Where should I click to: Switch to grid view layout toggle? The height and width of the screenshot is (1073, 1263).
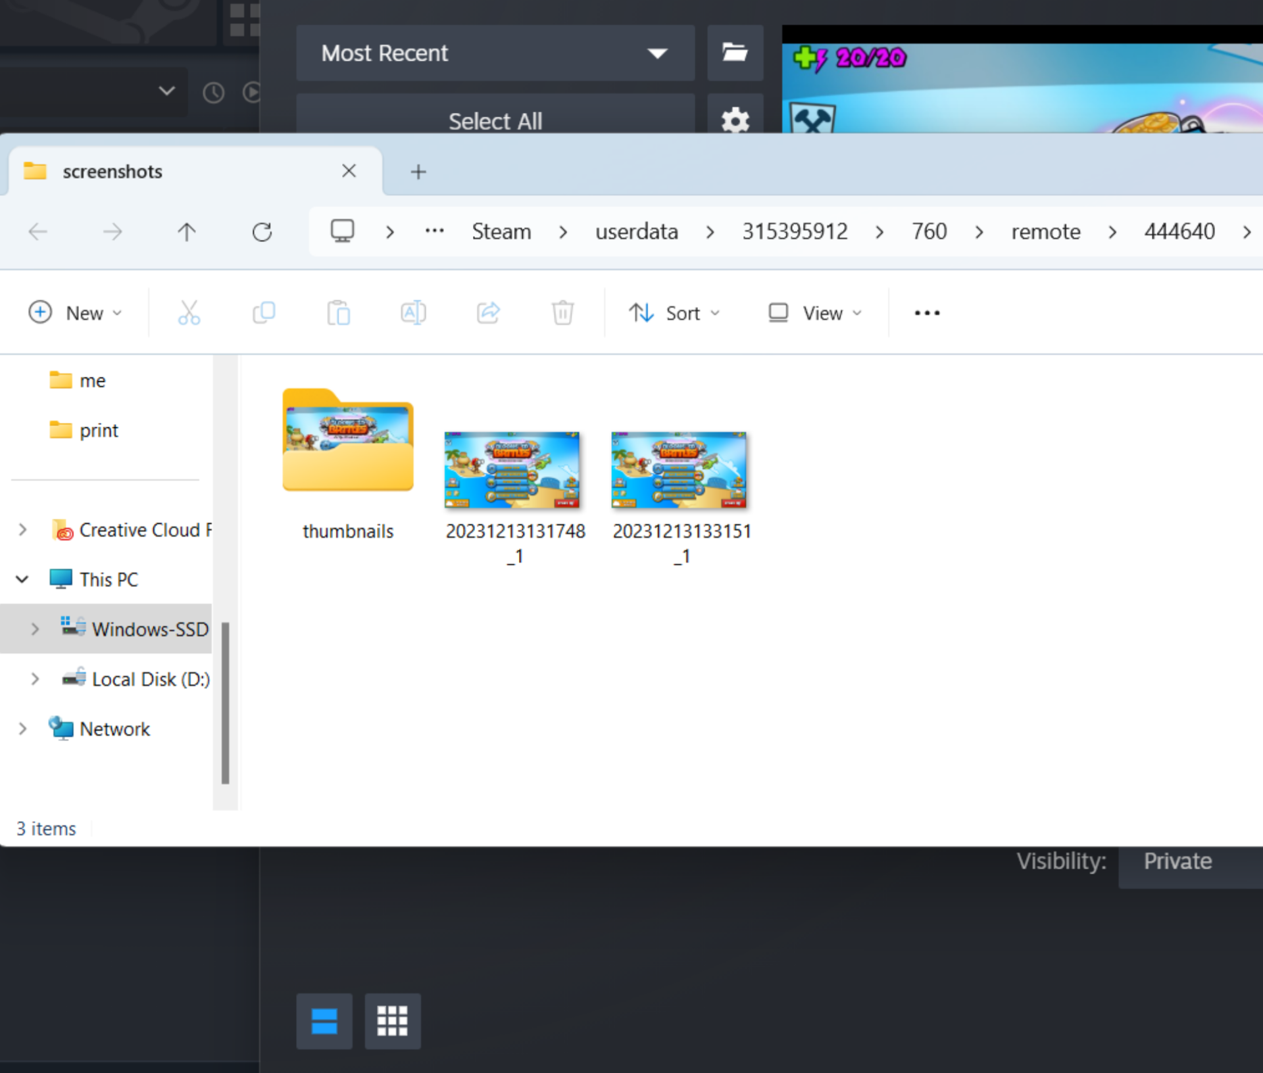[x=392, y=1021]
